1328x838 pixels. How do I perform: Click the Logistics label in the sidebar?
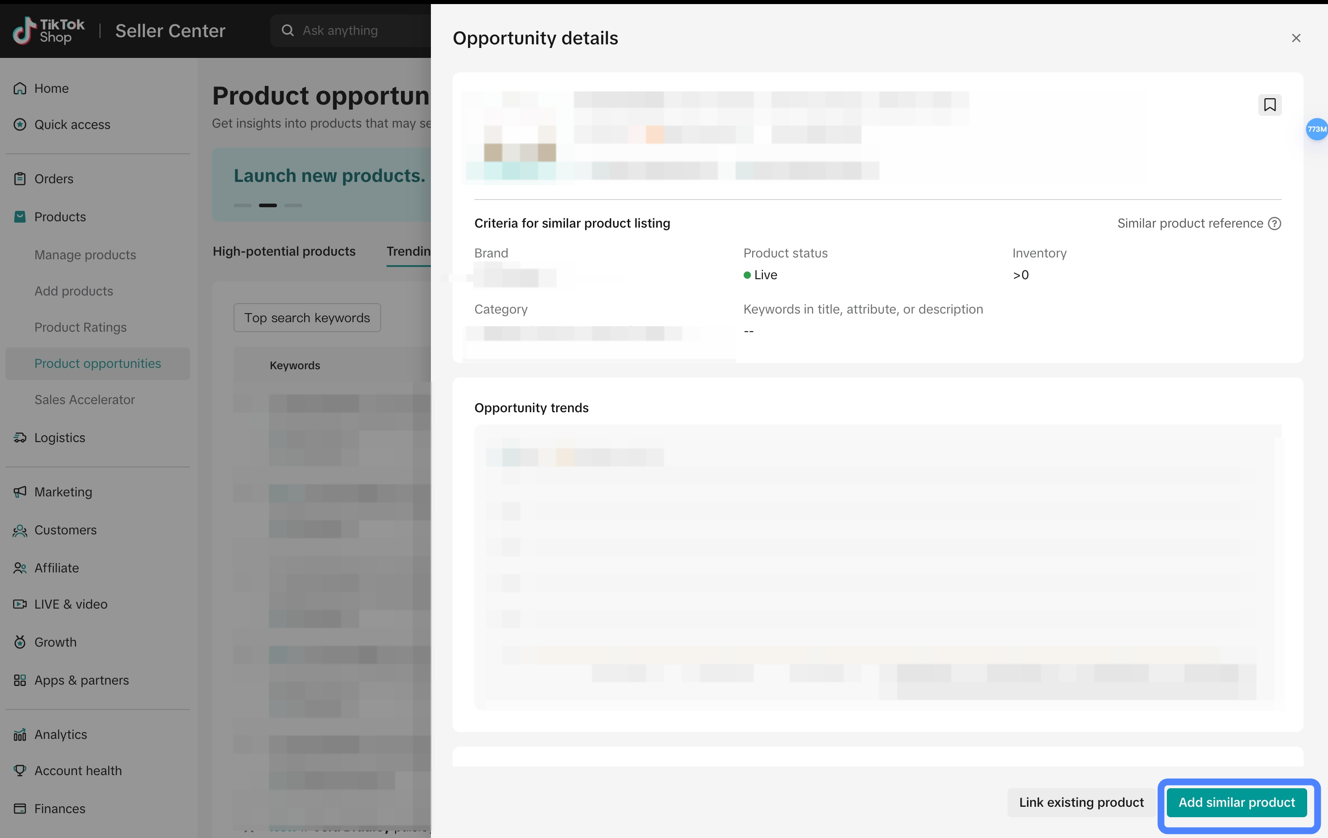click(x=60, y=438)
